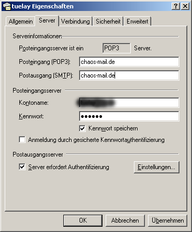Screen dimensions: 192x232
Task: Focus the Posteingang (POP3) server field
Action: pyautogui.click(x=129, y=62)
